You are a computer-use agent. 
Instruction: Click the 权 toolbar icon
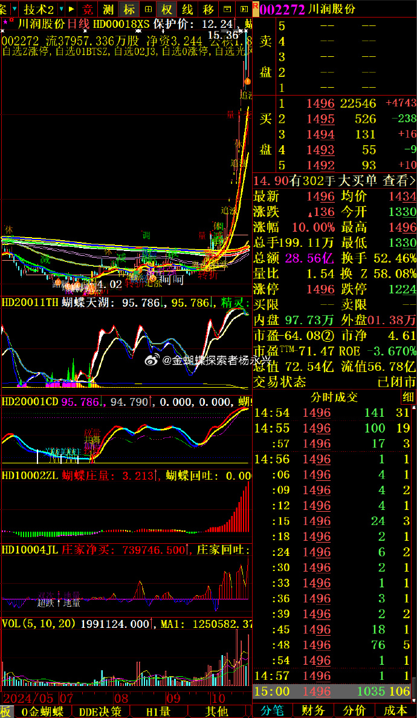[167, 9]
